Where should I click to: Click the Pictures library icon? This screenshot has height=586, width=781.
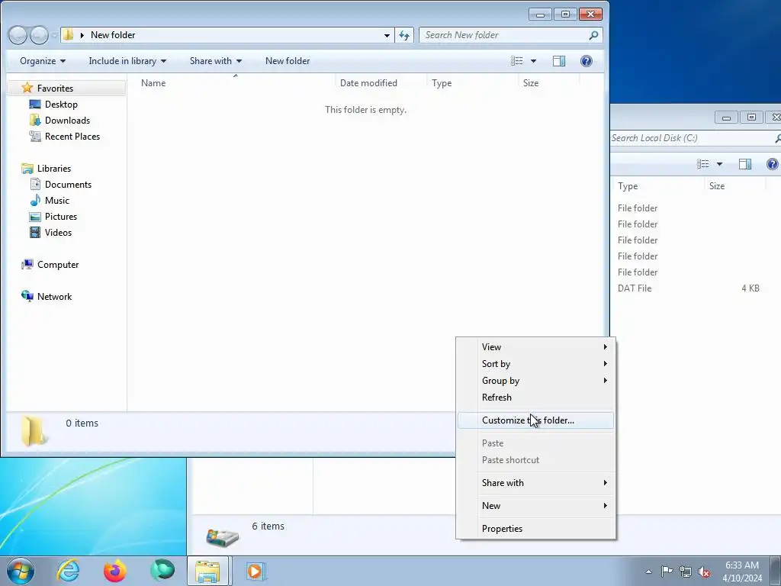(35, 216)
